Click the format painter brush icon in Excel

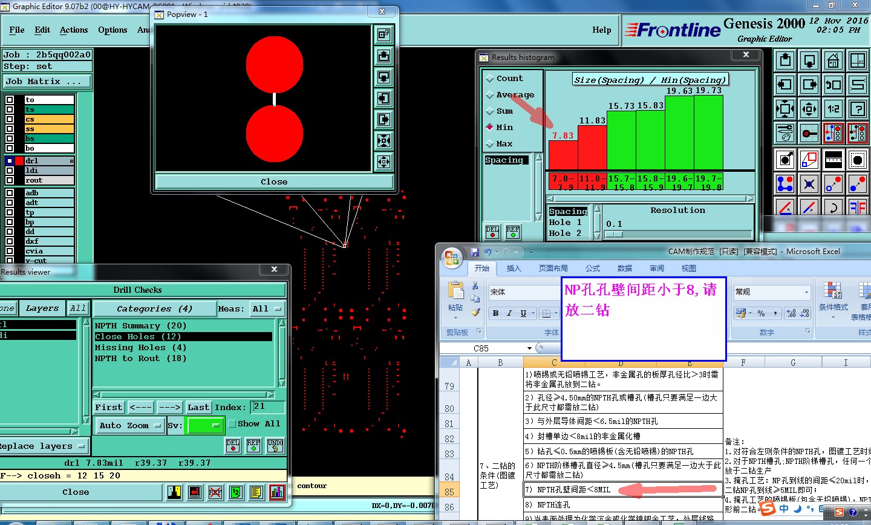(x=475, y=313)
